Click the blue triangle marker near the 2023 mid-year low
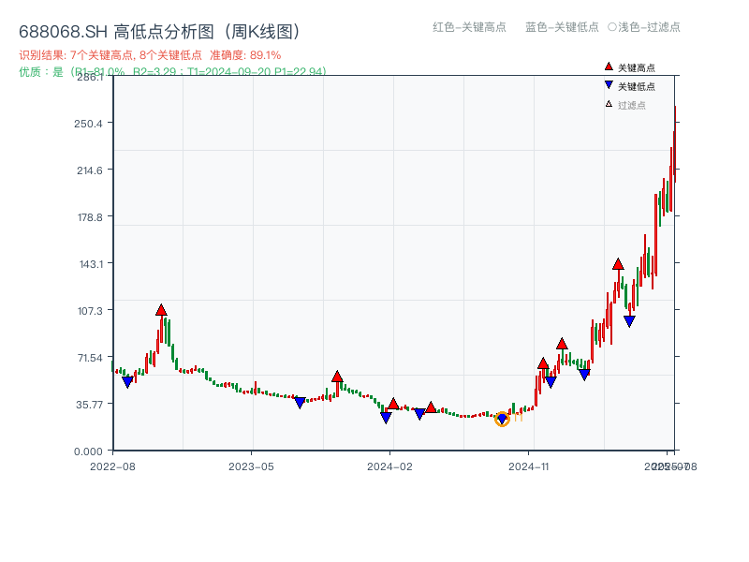Image resolution: width=749 pixels, height=562 pixels. pyautogui.click(x=300, y=401)
